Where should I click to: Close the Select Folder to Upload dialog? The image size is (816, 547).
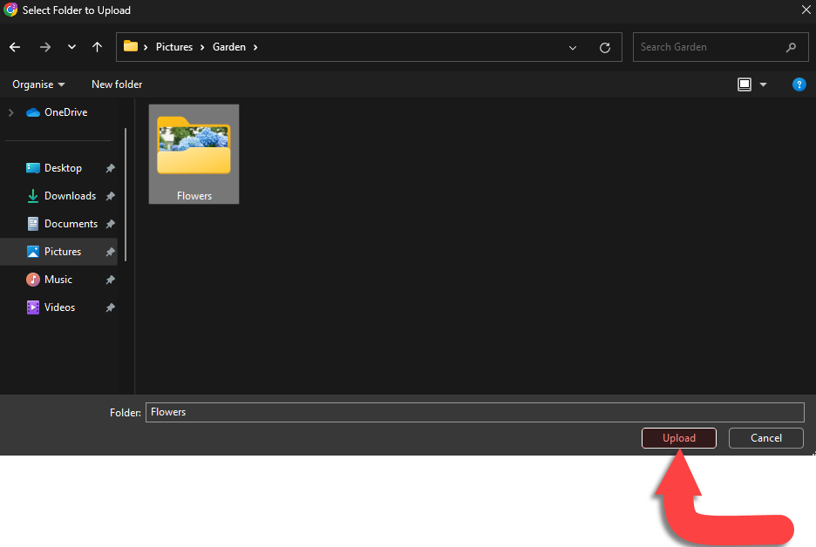(x=806, y=10)
